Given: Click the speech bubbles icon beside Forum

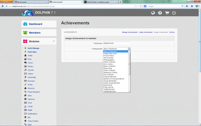Looking at the screenshot, I should [25, 63].
